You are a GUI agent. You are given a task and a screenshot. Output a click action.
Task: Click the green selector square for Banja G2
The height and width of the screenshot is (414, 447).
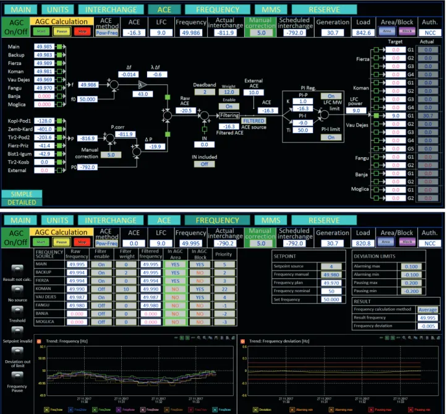point(377,181)
